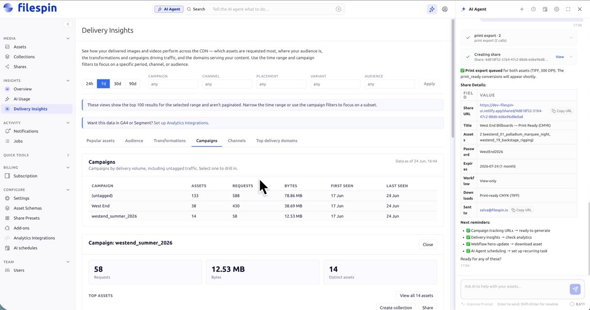Open Set up Analytics Integrations link

tap(181, 123)
